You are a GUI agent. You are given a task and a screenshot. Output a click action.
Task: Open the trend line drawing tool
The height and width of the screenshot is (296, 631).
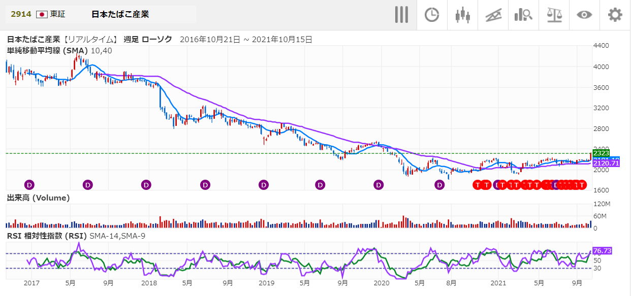pos(493,15)
